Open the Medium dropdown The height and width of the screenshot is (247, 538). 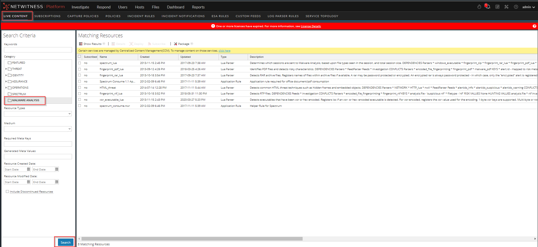(38, 129)
